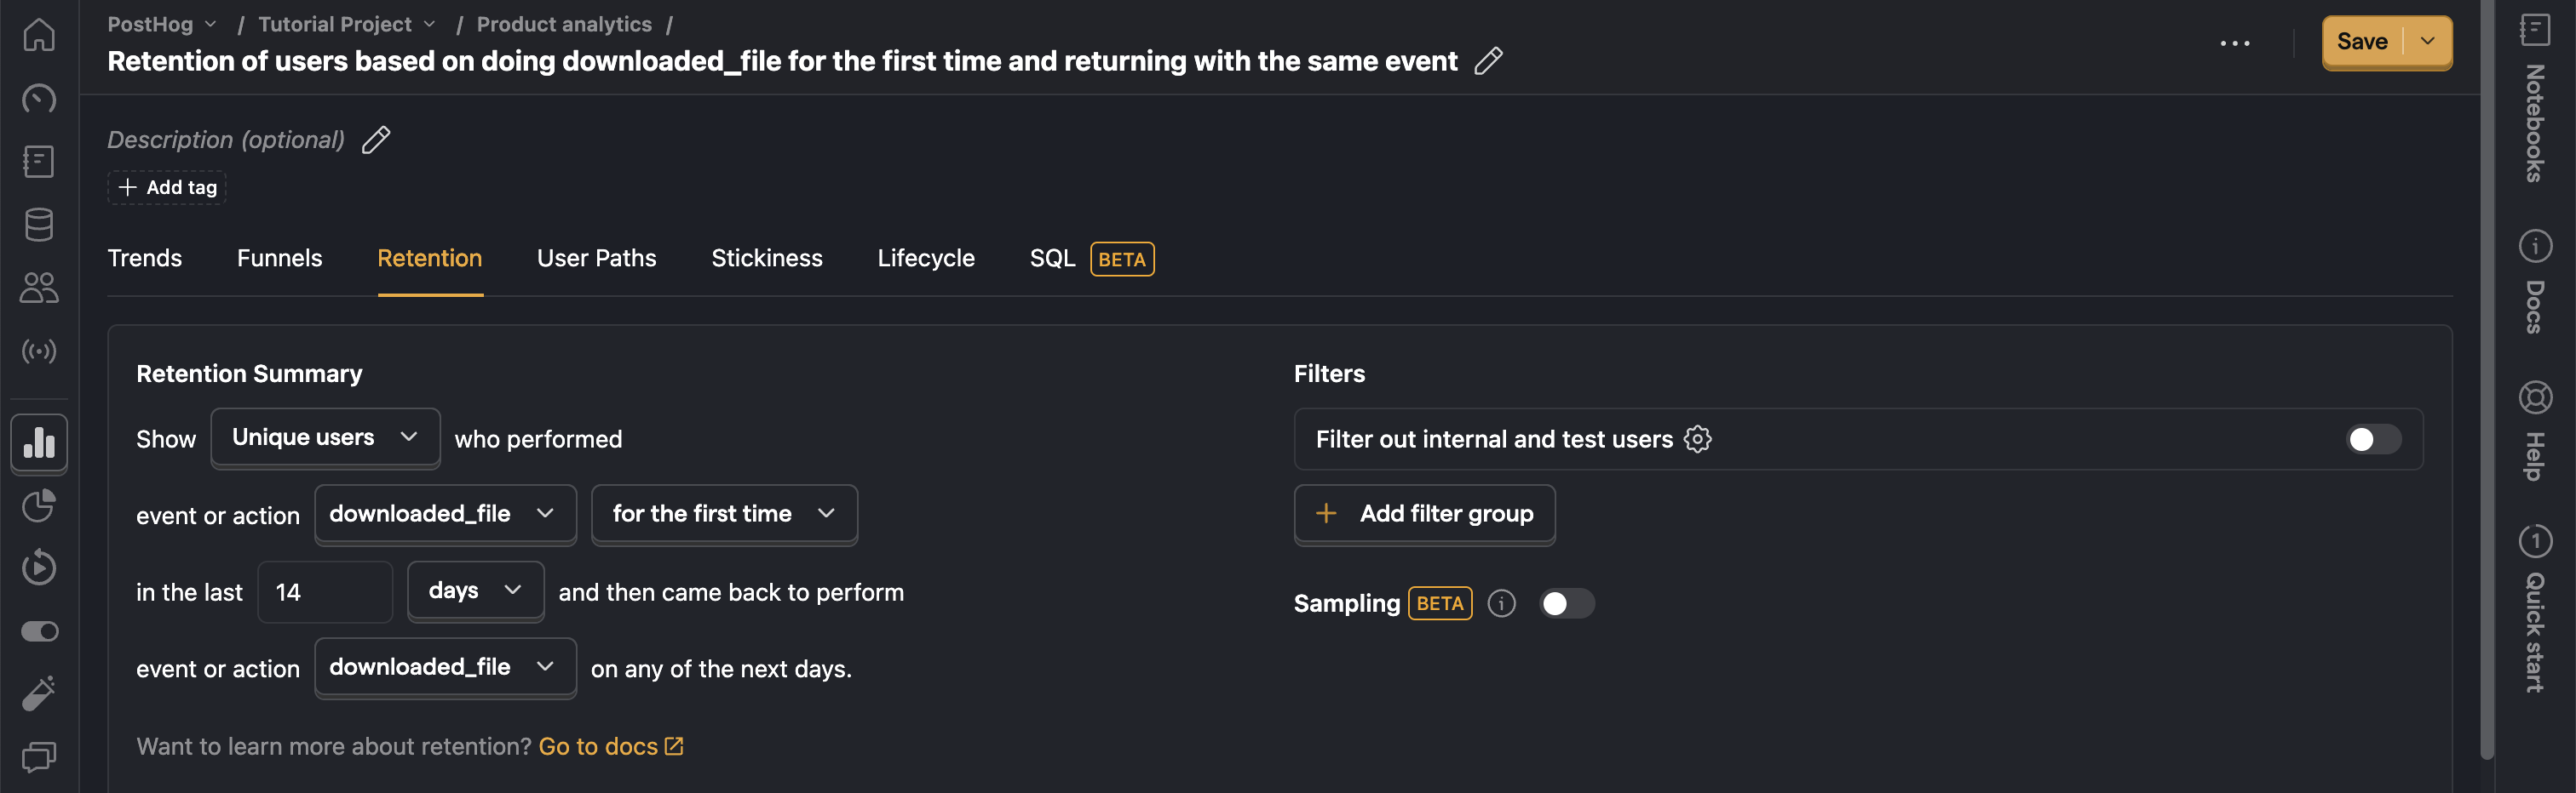This screenshot has width=2576, height=793.
Task: Add a filter group
Action: click(1424, 513)
